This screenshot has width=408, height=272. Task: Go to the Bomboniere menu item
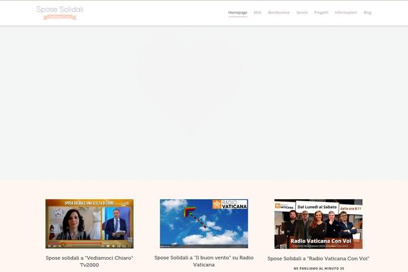pos(279,12)
